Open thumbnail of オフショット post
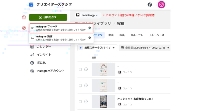Viewport: 198px width, 111px height. tap(104, 101)
